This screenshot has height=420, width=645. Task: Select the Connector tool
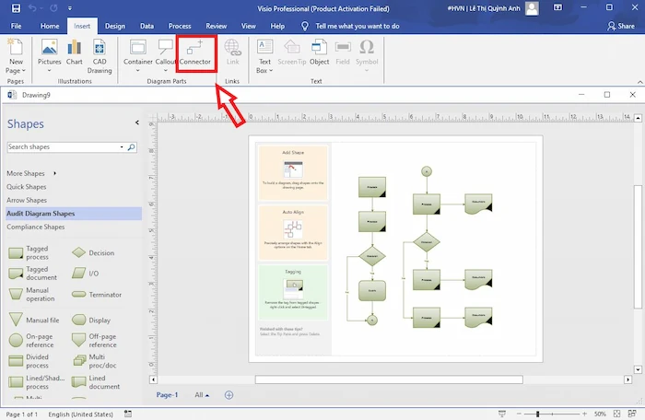(195, 52)
